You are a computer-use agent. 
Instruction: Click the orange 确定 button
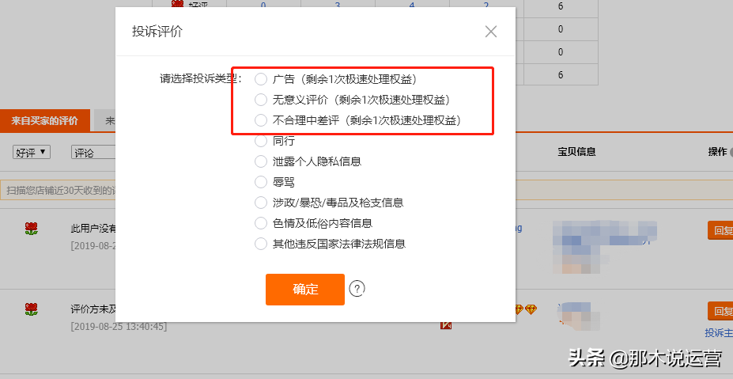(x=305, y=289)
